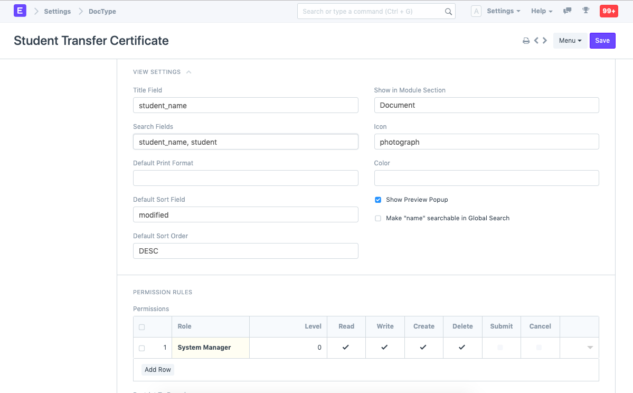Image resolution: width=633 pixels, height=393 pixels.
Task: Go to previous document arrow
Action: (536, 41)
